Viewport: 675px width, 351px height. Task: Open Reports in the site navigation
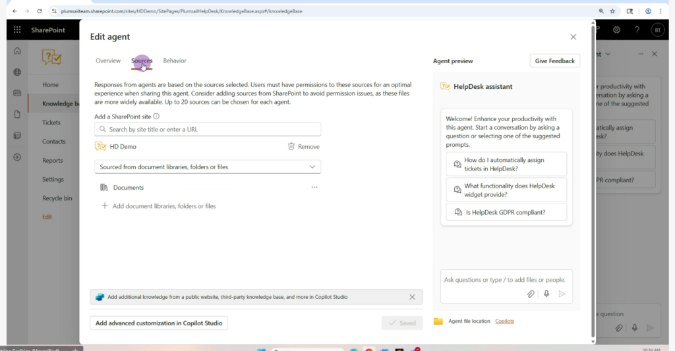53,161
